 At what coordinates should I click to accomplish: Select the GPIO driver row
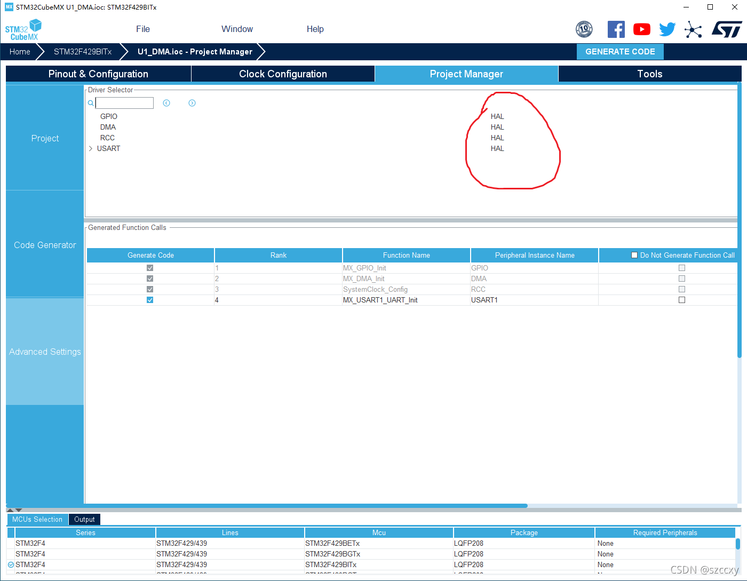(109, 116)
